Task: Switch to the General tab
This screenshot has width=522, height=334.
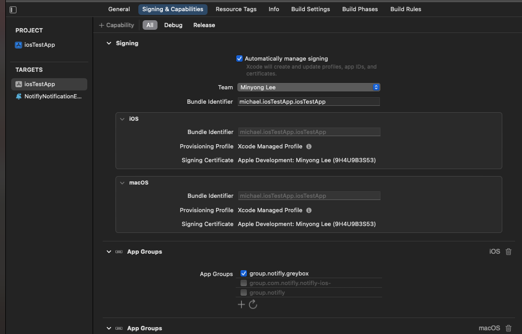Action: coord(119,9)
